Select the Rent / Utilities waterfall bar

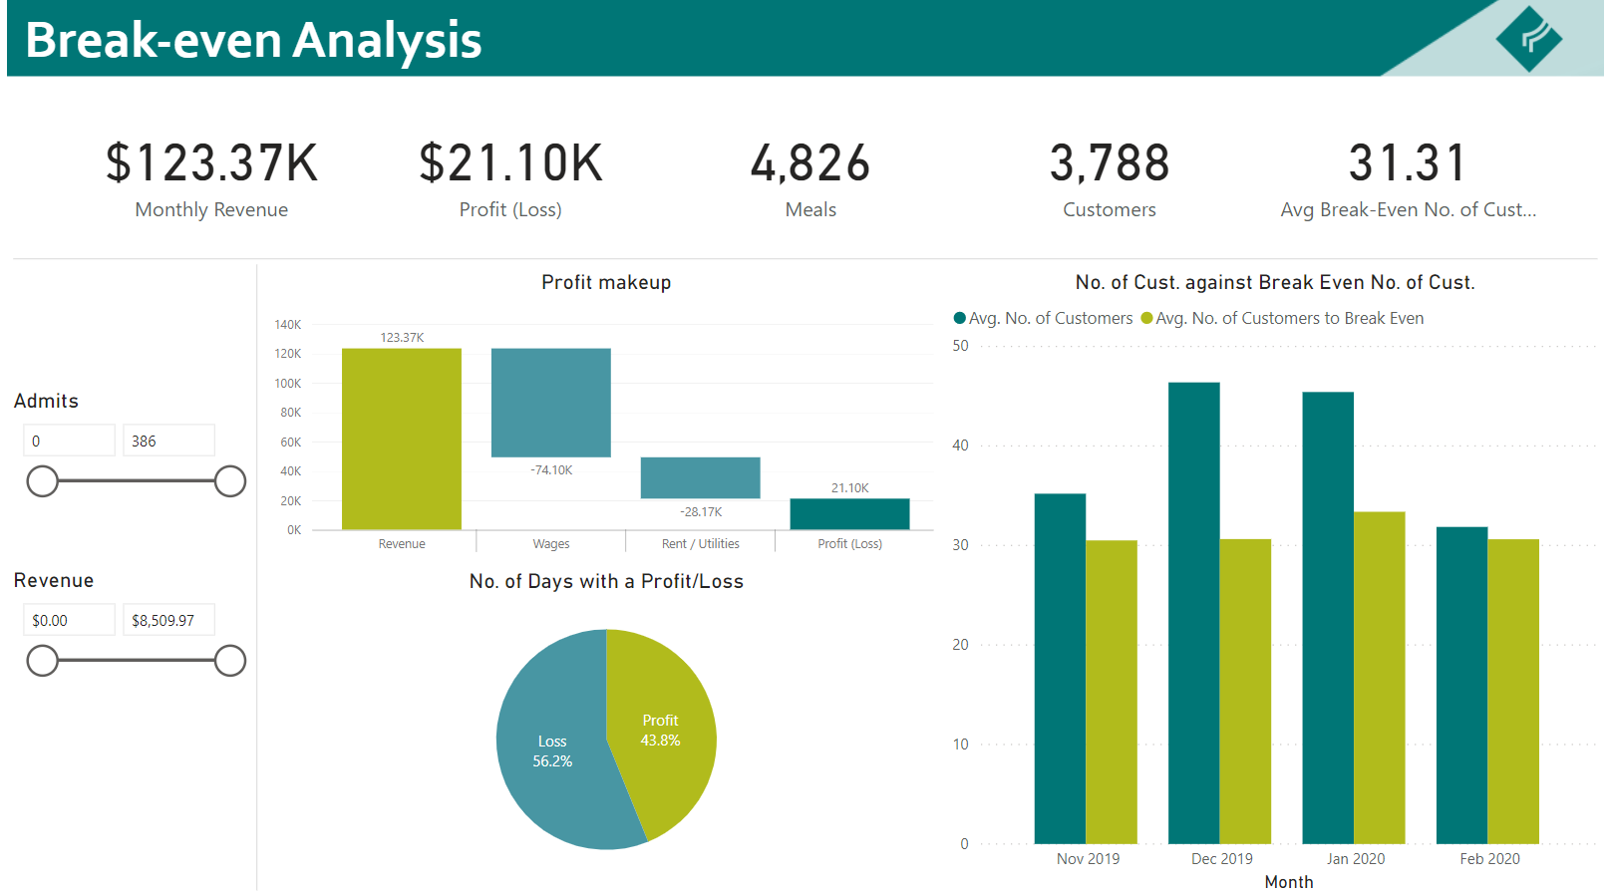[700, 477]
